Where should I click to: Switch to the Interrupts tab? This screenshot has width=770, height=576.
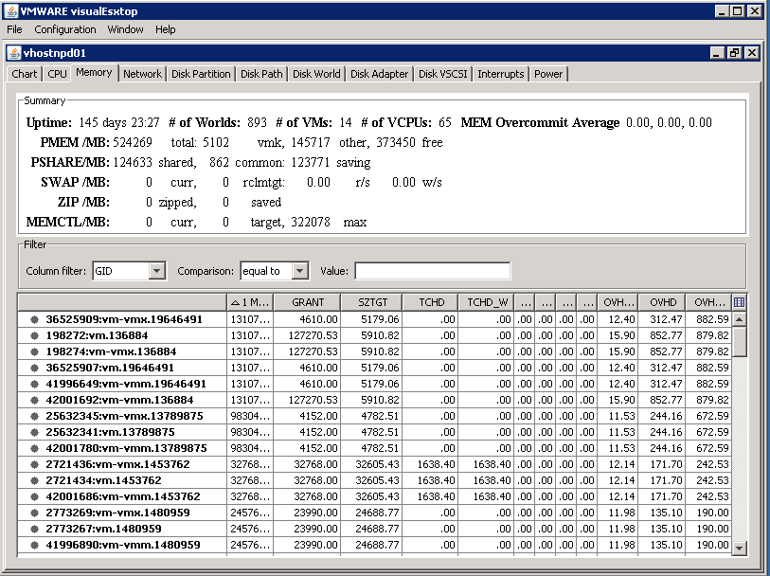(x=501, y=74)
